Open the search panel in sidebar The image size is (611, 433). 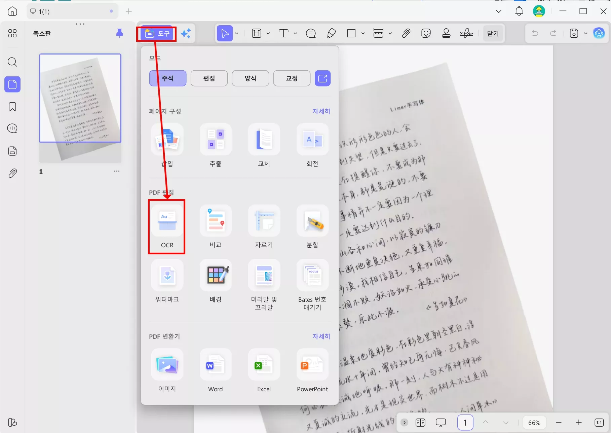(x=12, y=62)
